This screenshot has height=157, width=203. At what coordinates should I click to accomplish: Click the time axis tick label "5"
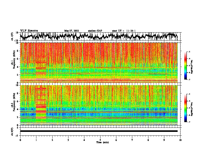click(x=100, y=140)
